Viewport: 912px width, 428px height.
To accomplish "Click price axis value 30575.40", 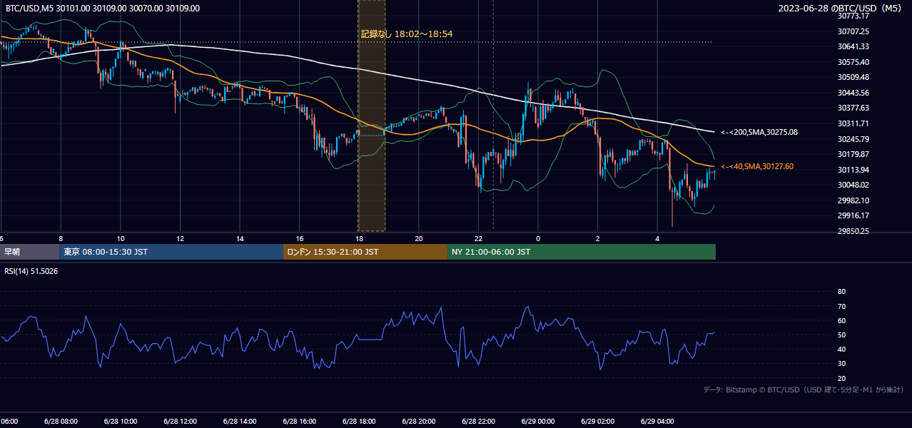I will [x=853, y=62].
